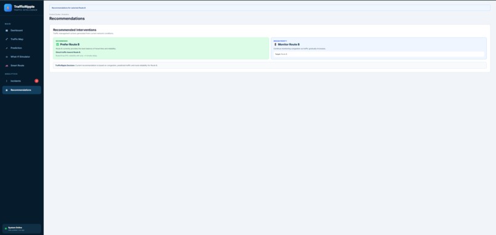This screenshot has width=496, height=235.
Task: Click the System Online status label
Action: [15, 228]
